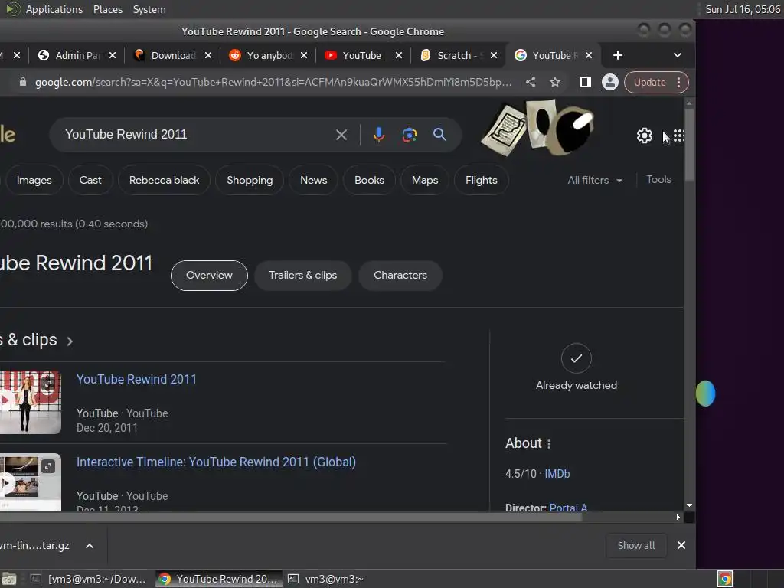Viewport: 784px width, 588px height.
Task: Close the Admin Panel tab
Action: [x=113, y=55]
